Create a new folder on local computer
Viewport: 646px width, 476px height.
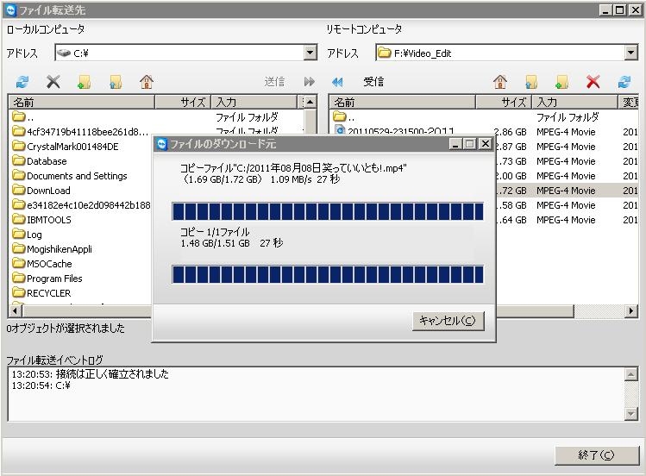point(84,82)
